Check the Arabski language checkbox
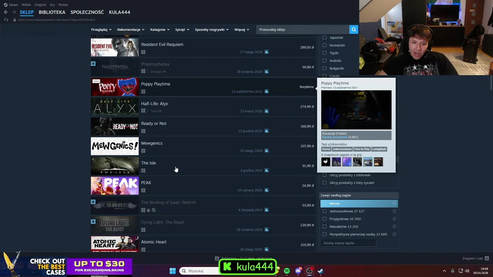Viewport: 493px width, 277px height. click(324, 60)
